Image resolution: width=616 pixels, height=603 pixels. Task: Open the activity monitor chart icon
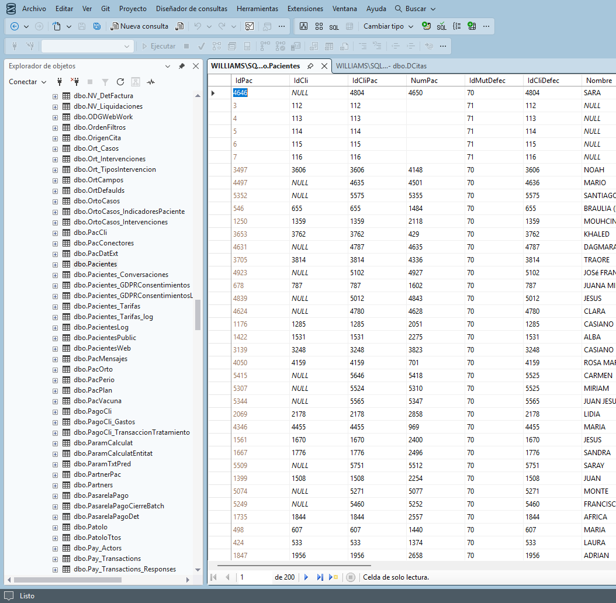point(250,26)
